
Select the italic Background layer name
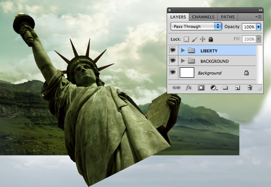tap(210, 73)
